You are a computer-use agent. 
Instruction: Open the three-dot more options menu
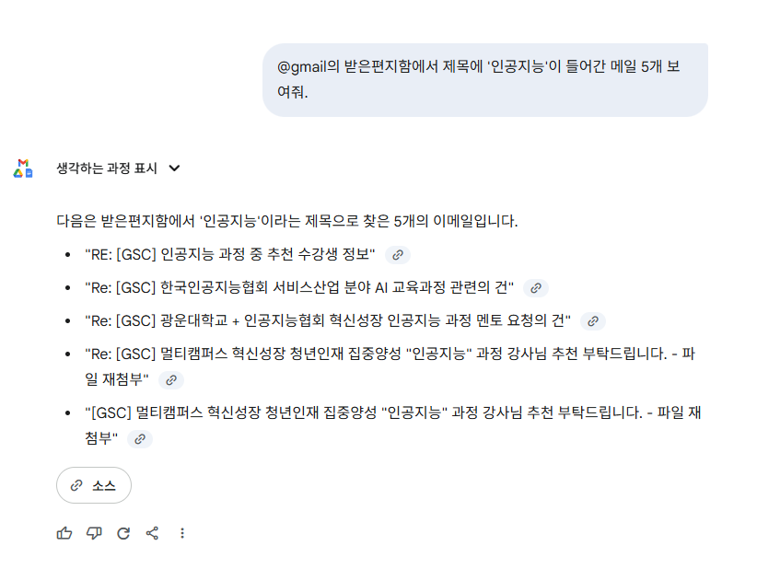point(182,533)
